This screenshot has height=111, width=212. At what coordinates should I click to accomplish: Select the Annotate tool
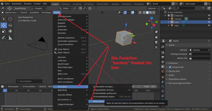(x=4, y=38)
